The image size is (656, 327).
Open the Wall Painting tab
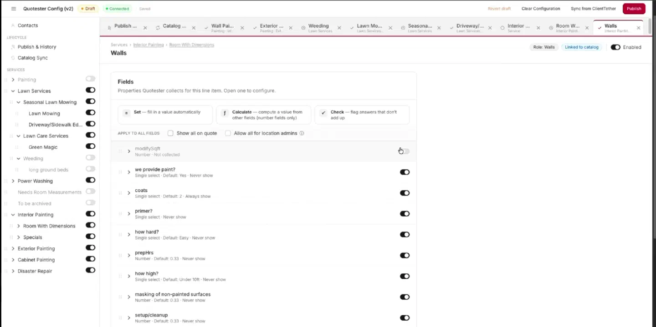223,28
